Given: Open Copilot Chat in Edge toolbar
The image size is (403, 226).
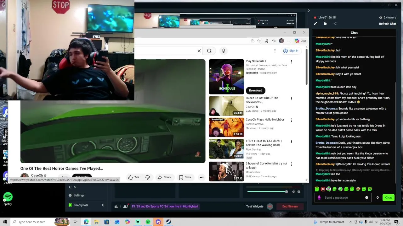Looking at the screenshot, I should (300, 41).
